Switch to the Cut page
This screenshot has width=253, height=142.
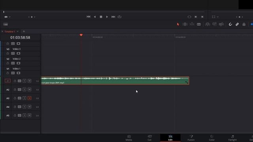pyautogui.click(x=149, y=138)
